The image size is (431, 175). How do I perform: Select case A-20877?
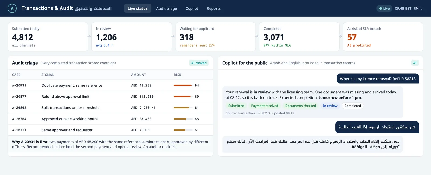(19, 97)
